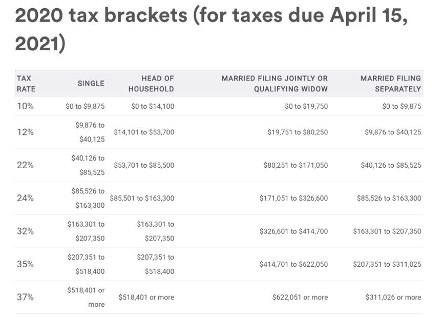The image size is (443, 317).
Task: Click the 32% tax rate cell
Action: (25, 231)
